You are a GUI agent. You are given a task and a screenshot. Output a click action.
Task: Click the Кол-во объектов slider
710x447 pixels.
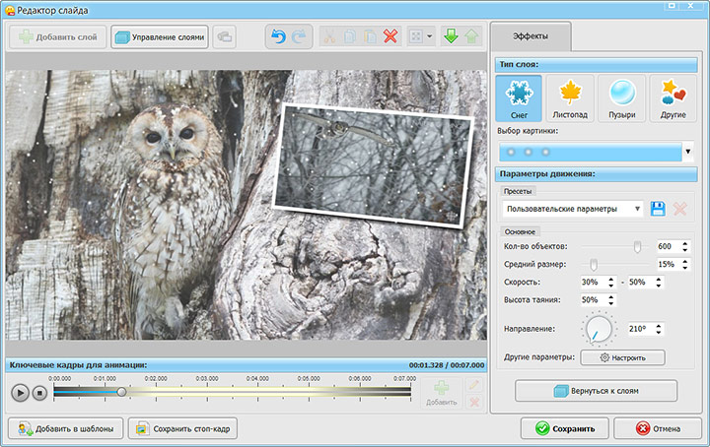pyautogui.click(x=637, y=246)
